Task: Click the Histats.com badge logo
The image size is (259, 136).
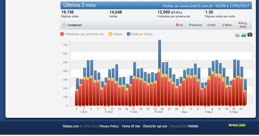Action: click(x=237, y=125)
